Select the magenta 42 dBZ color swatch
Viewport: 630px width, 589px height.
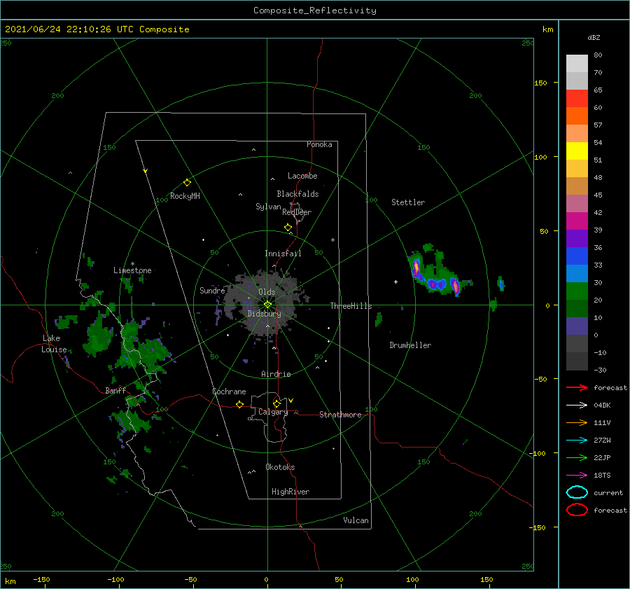point(577,221)
